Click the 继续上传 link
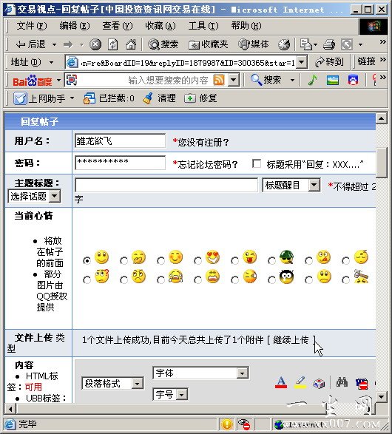This screenshot has height=434, width=392. tap(291, 339)
